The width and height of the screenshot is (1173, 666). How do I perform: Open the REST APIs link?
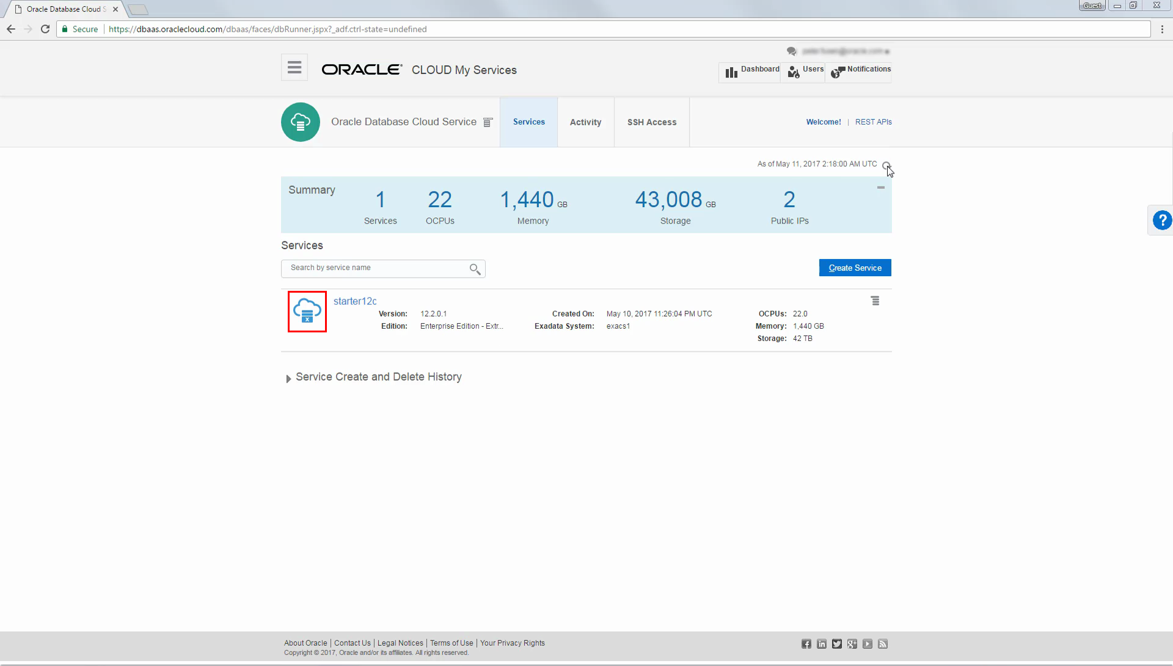(873, 122)
